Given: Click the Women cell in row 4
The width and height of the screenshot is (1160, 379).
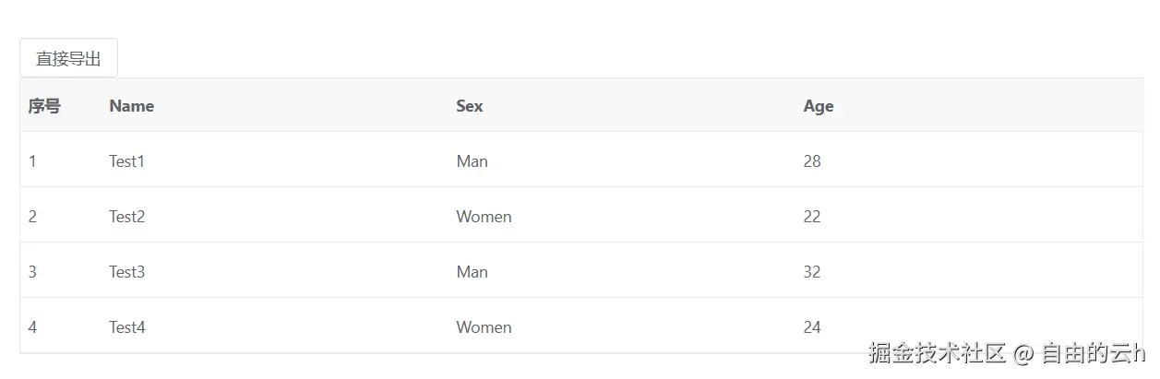Looking at the screenshot, I should click(484, 327).
